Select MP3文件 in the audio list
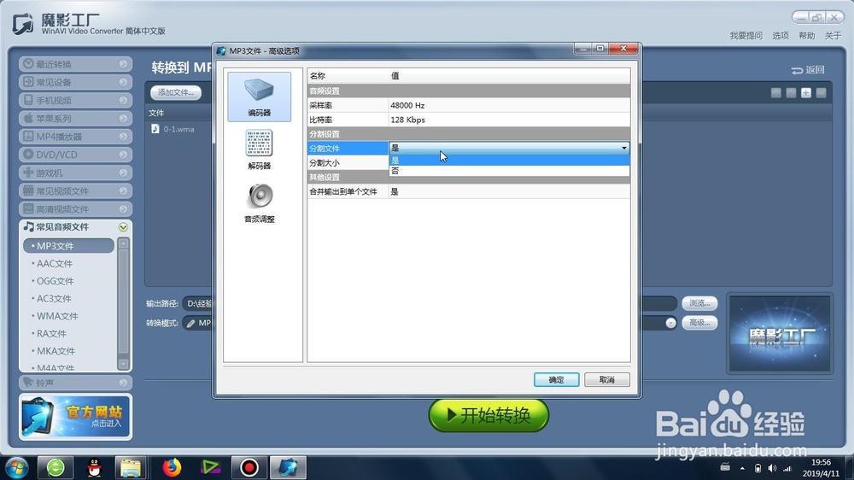 click(68, 246)
